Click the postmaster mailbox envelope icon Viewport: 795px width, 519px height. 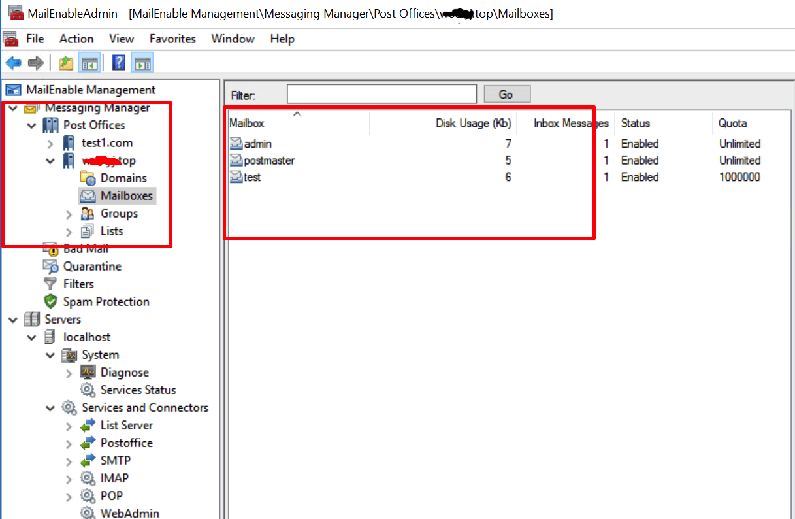tap(236, 160)
